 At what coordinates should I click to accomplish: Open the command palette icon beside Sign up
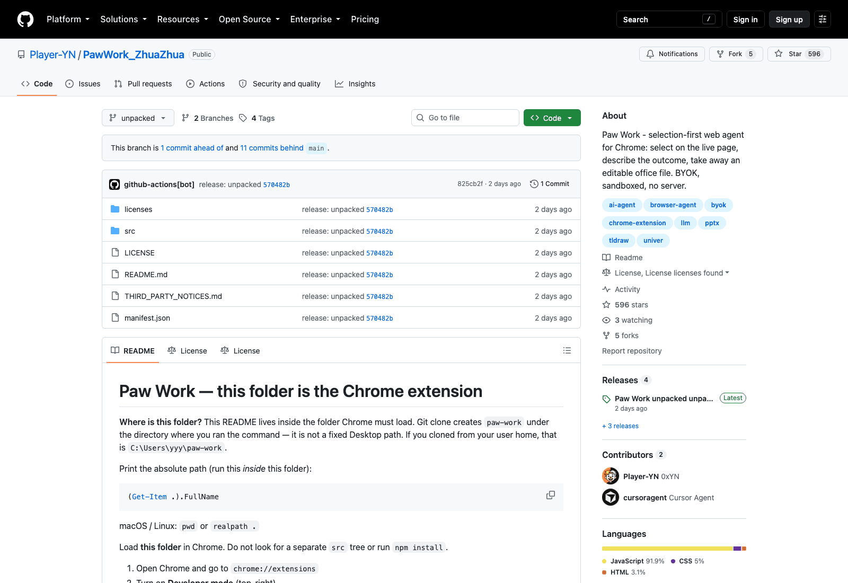(x=823, y=19)
